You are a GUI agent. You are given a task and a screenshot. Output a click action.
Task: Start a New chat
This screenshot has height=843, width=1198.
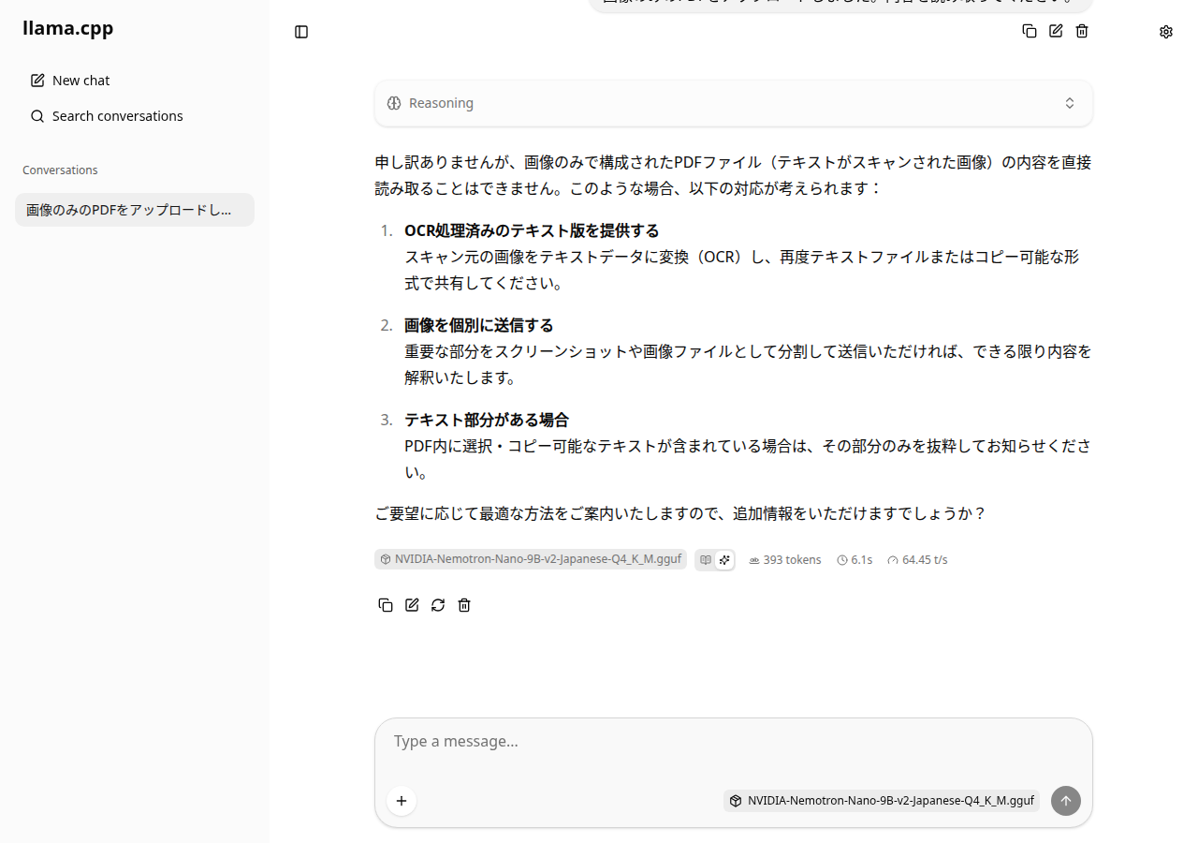(135, 81)
